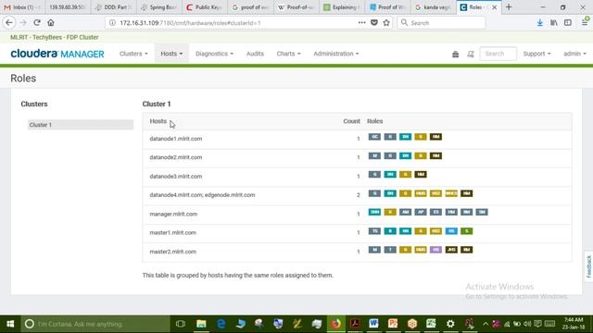
Task: Click the AP role badge in manager.mlrit.com row
Action: pyautogui.click(x=421, y=212)
